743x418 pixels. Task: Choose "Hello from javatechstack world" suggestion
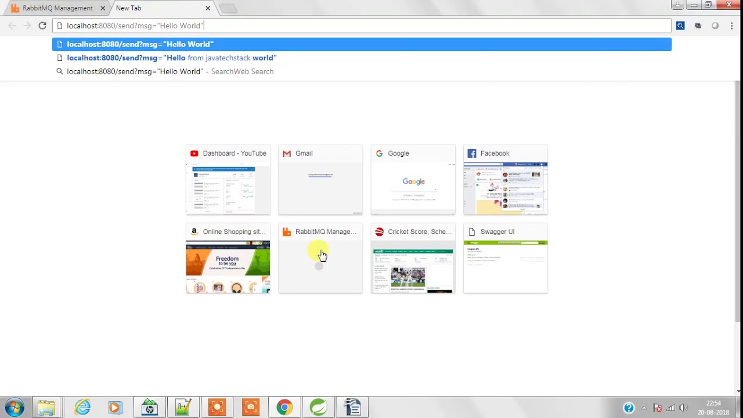[x=362, y=58]
